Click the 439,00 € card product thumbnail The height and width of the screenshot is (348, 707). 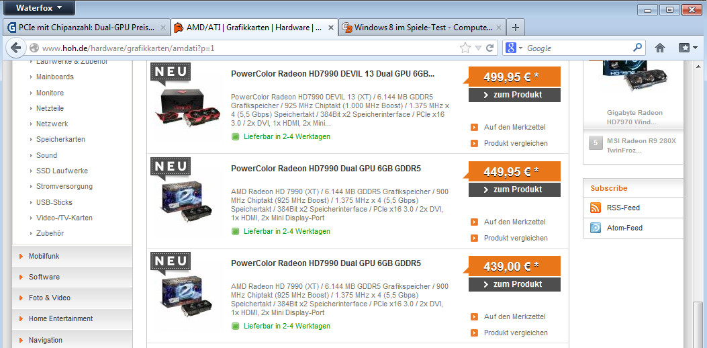[186, 296]
